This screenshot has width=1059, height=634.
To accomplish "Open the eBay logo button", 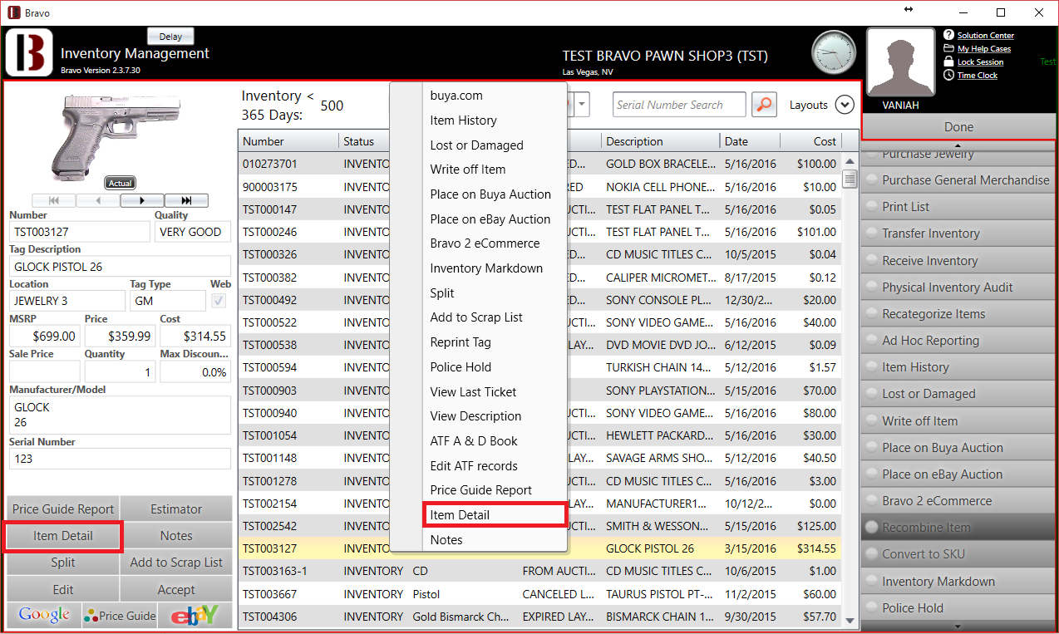I will pos(195,615).
